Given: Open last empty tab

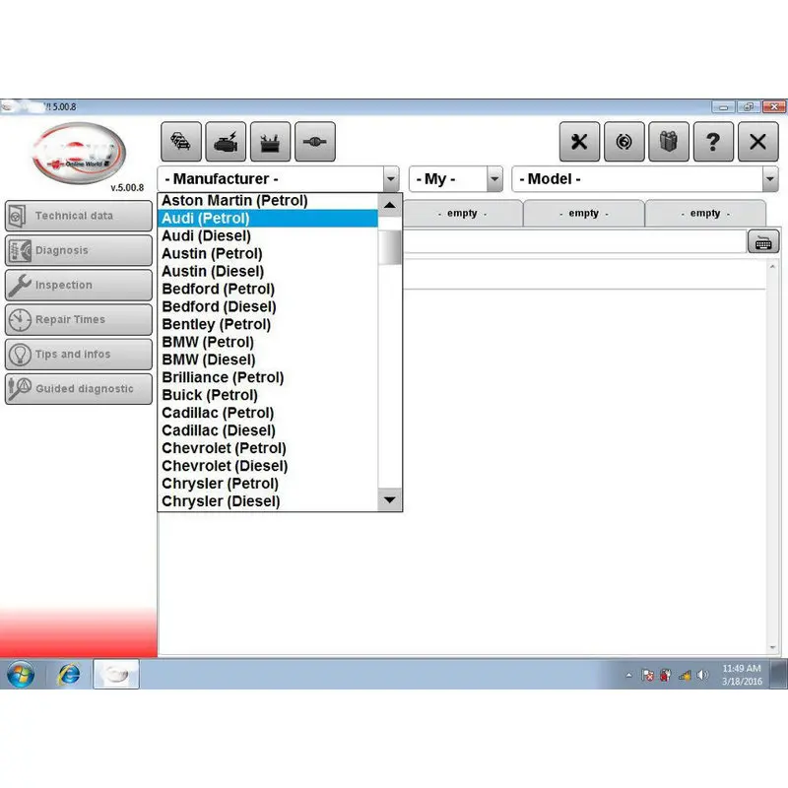Looking at the screenshot, I should [x=705, y=214].
